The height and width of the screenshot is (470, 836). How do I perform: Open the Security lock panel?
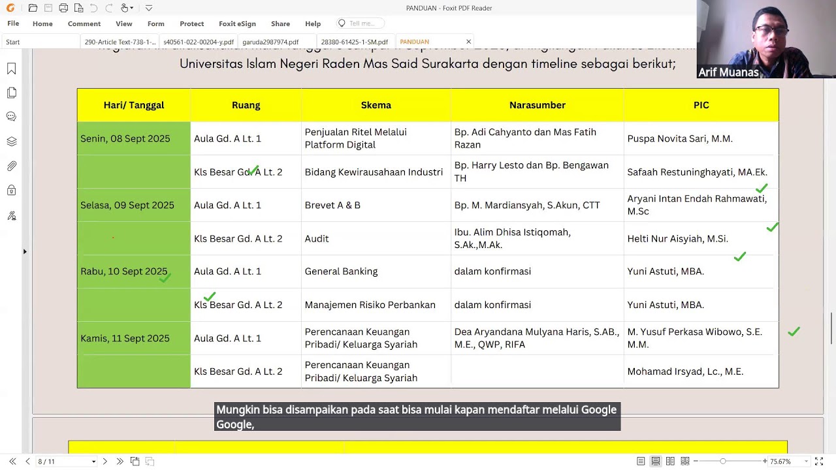pyautogui.click(x=11, y=191)
